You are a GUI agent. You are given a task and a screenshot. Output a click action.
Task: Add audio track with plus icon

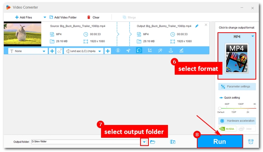108,51
